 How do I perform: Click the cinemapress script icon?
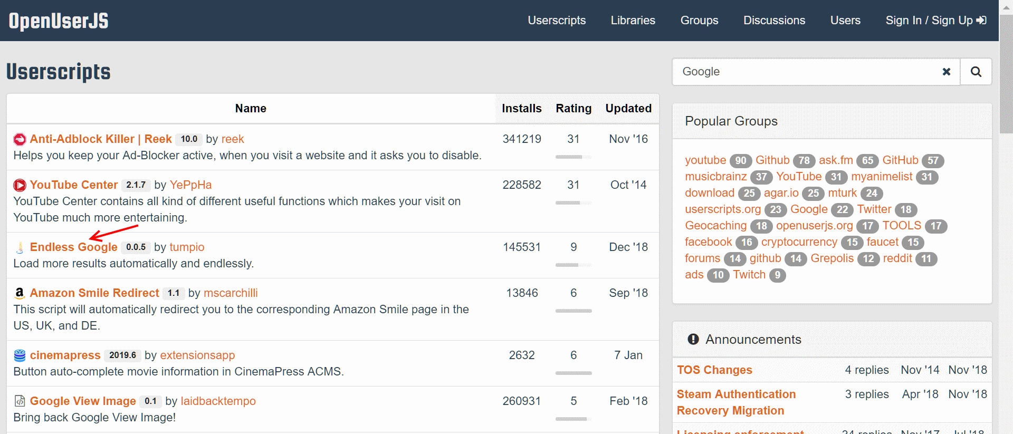click(20, 355)
